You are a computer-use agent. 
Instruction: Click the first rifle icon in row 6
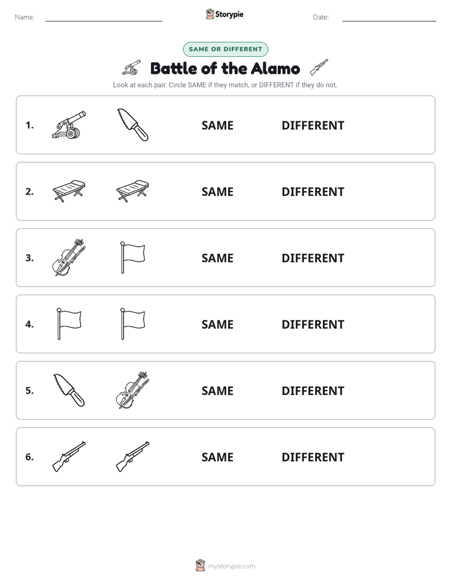(69, 456)
